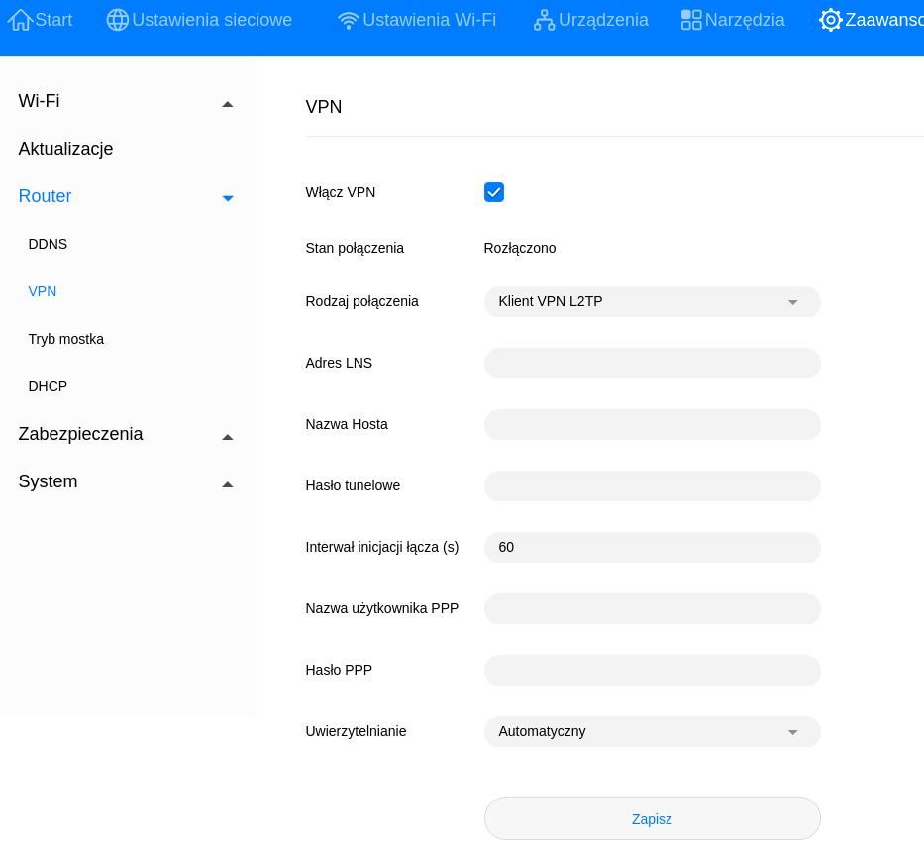The height and width of the screenshot is (854, 924).
Task: Open Aktualizacje in the sidebar
Action: [65, 149]
